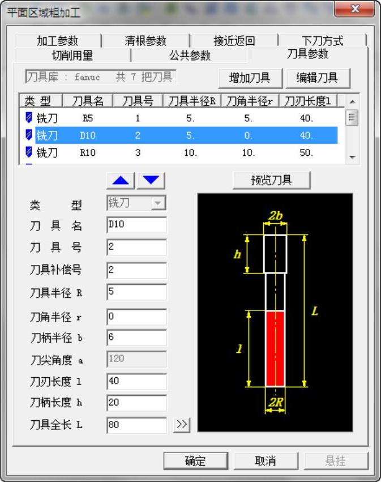381x482 pixels.
Task: Click the 刀具半径R column header
Action: [x=192, y=100]
